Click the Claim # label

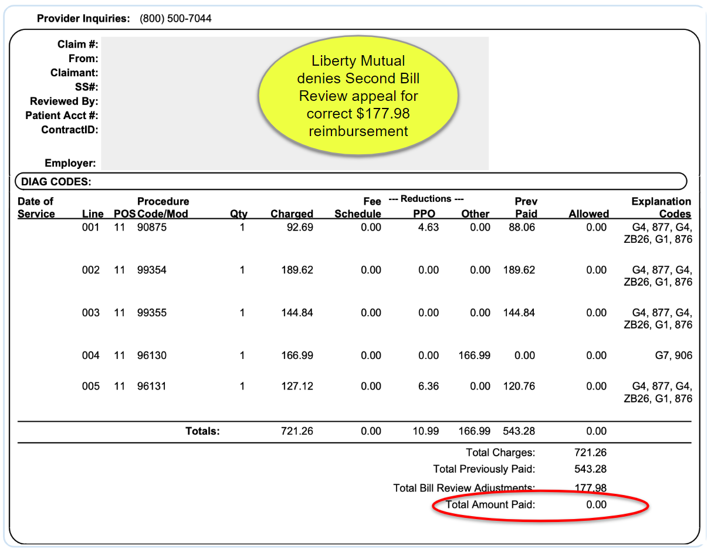(x=77, y=45)
